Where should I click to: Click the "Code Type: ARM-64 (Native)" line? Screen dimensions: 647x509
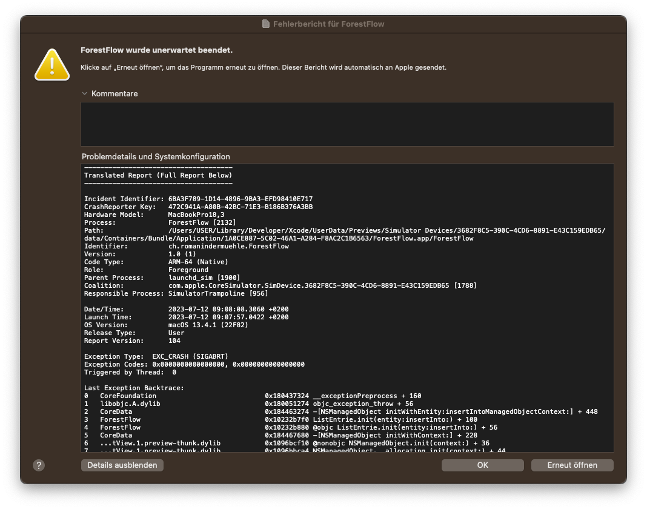pos(156,262)
